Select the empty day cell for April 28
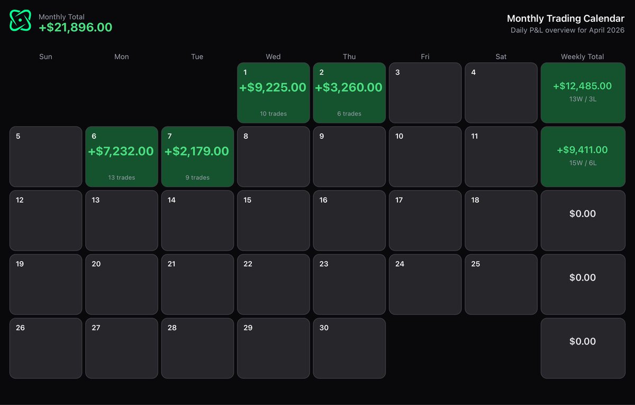 tap(197, 348)
